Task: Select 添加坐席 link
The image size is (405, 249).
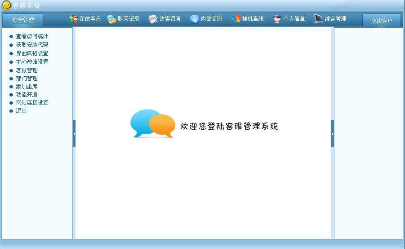Action: click(27, 87)
